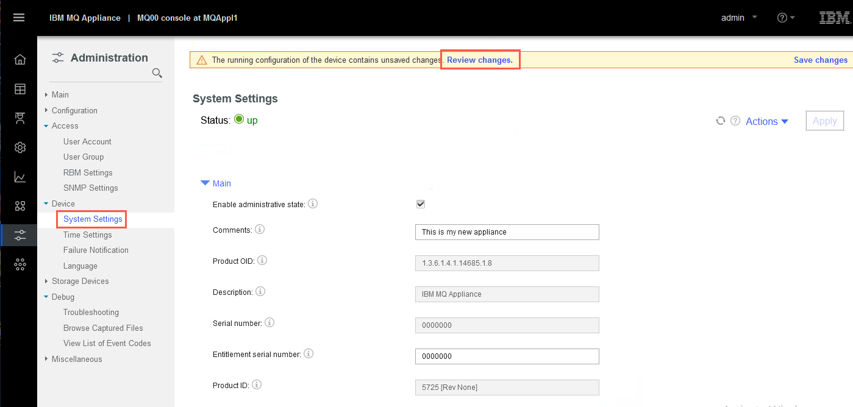Expand the Configuration tree node
853x407 pixels.
coord(46,110)
